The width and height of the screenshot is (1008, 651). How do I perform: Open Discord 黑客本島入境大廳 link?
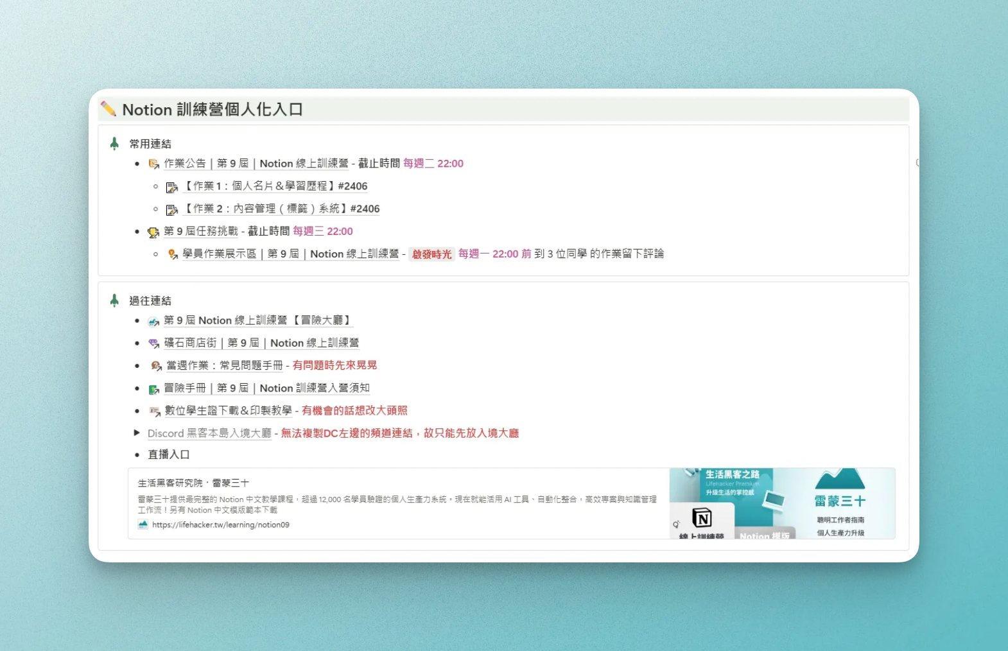(x=209, y=433)
